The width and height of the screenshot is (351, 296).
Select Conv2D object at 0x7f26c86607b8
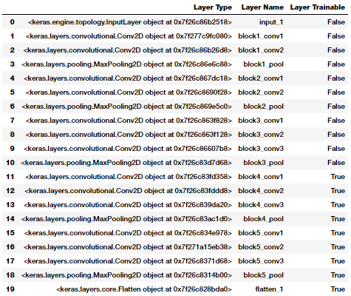pos(128,149)
